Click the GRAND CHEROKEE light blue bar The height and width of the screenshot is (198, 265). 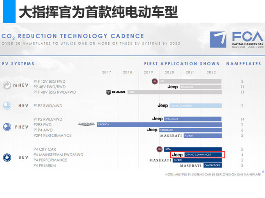[x=196, y=106]
